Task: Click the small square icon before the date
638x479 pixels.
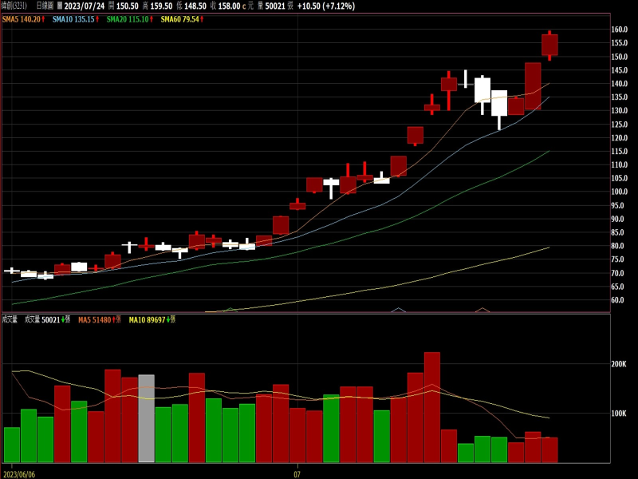Action: pos(60,6)
